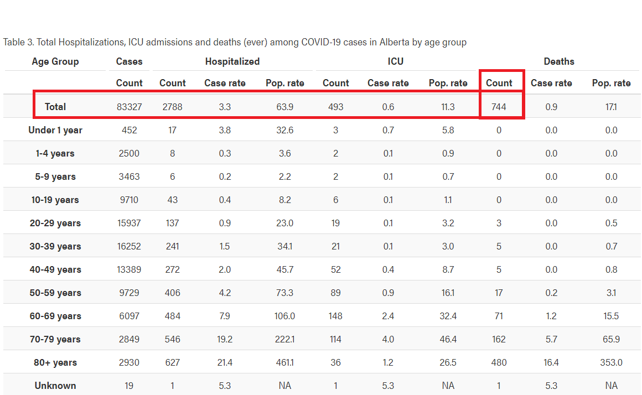Select cases value 9729

coord(130,293)
